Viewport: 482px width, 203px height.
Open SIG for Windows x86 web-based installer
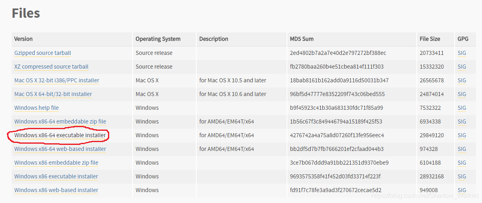point(462,190)
